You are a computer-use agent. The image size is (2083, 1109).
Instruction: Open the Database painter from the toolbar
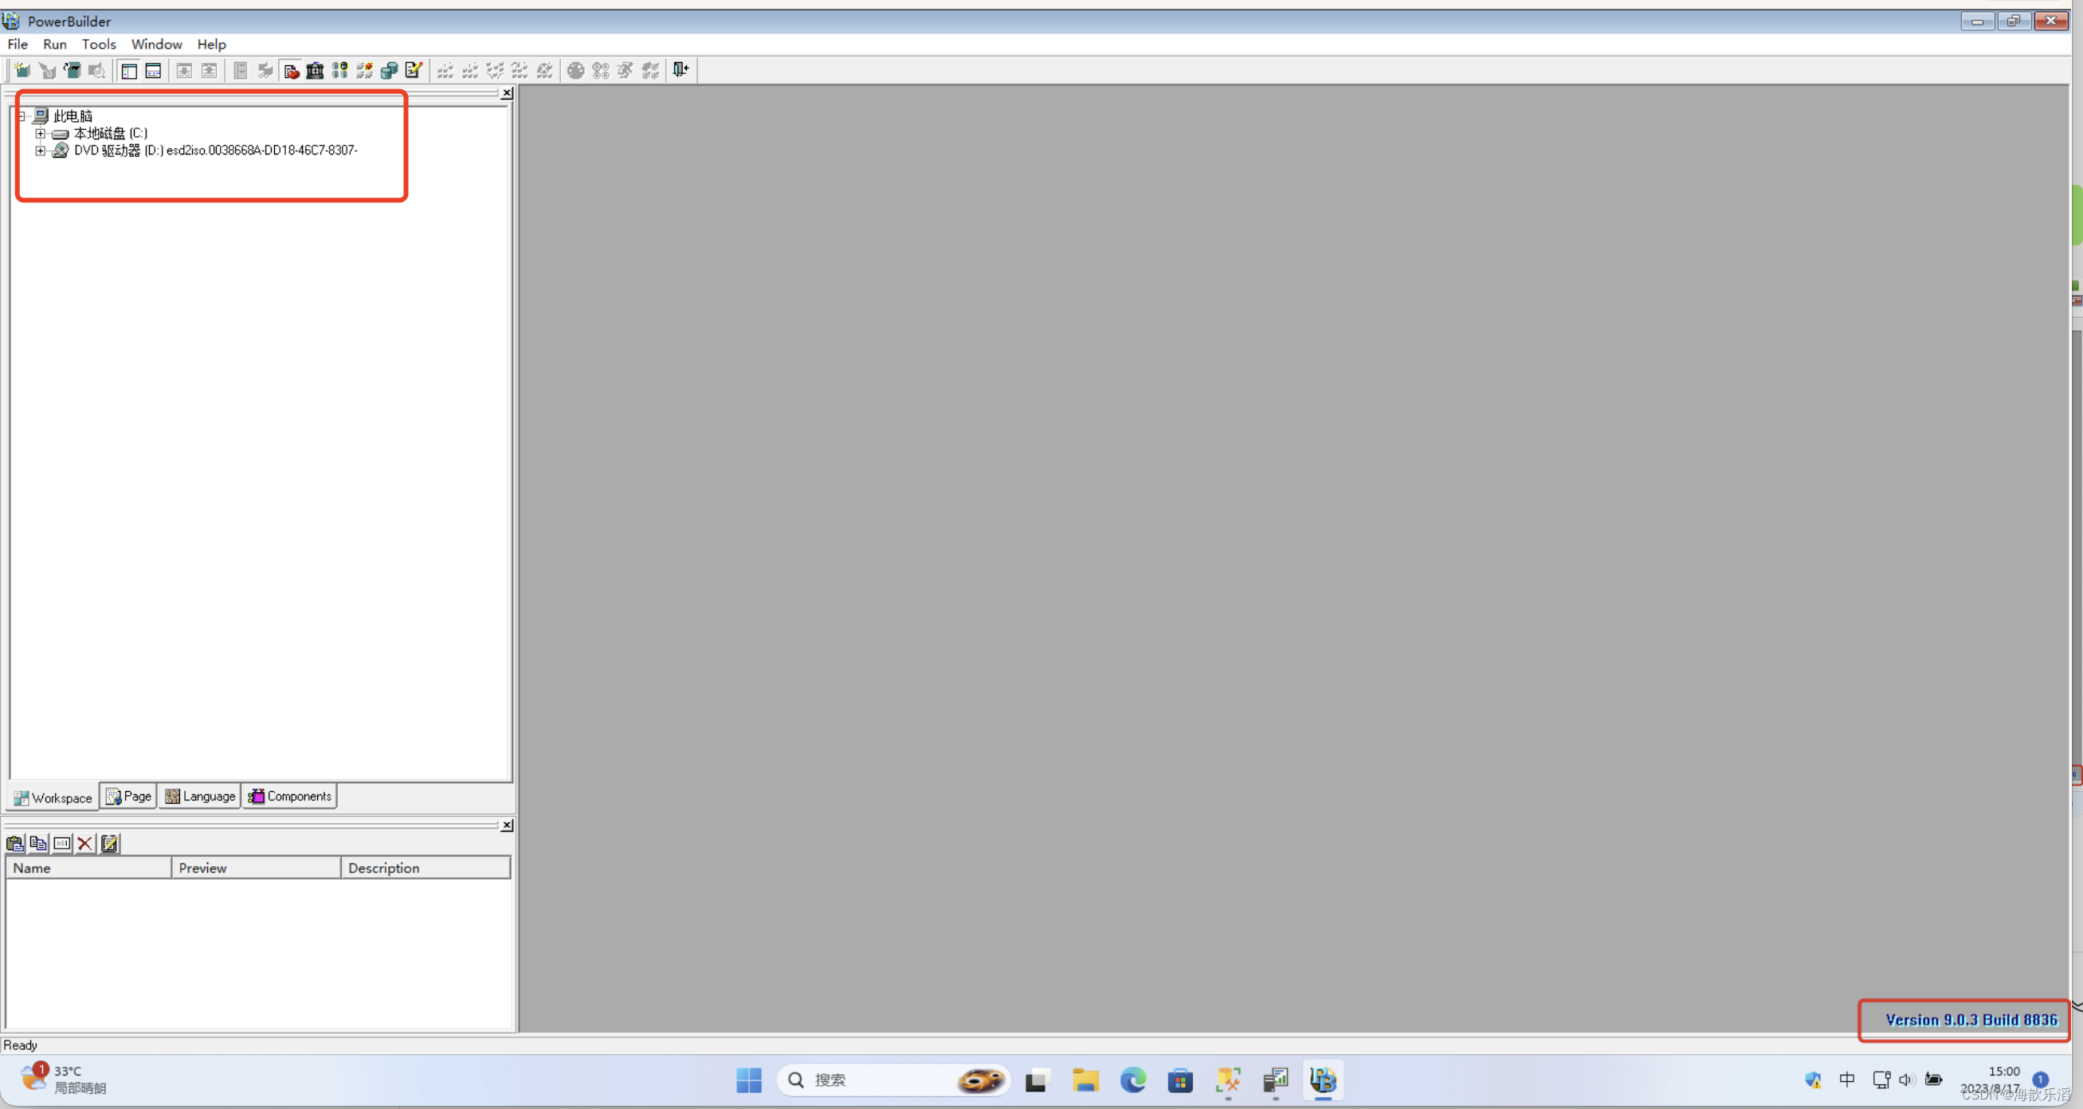pyautogui.click(x=389, y=70)
